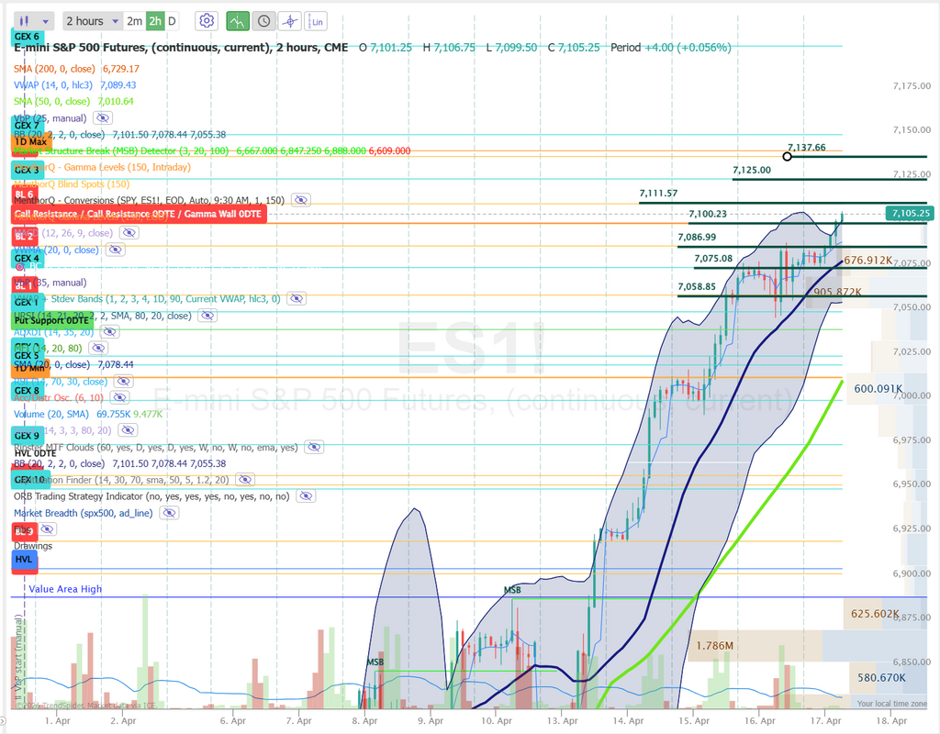This screenshot has width=940, height=734.
Task: Switch the Lin price scale button
Action: click(317, 20)
